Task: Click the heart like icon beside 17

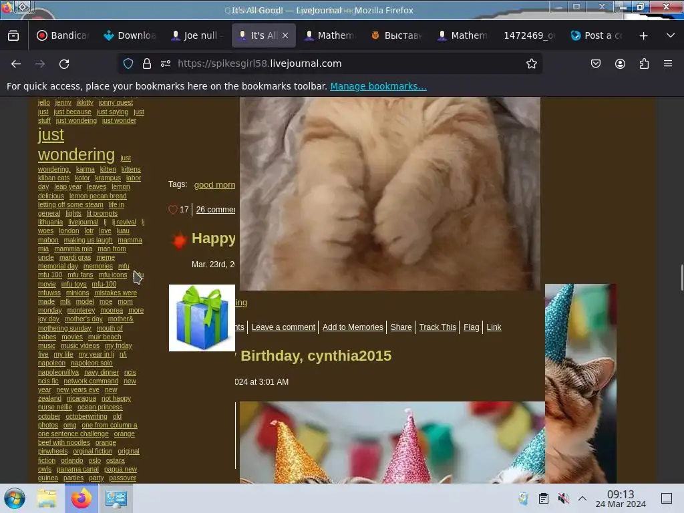Action: (173, 210)
